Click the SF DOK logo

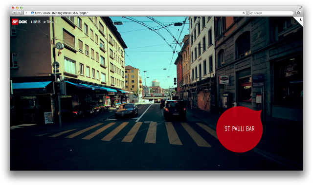(20, 22)
